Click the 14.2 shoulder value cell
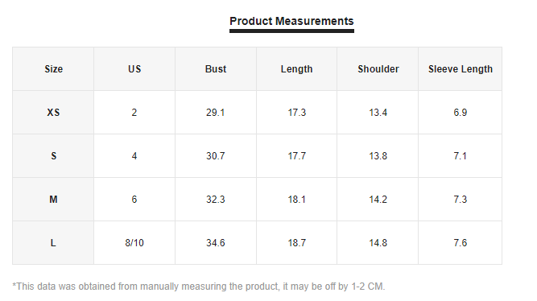537x301 pixels. click(x=378, y=200)
